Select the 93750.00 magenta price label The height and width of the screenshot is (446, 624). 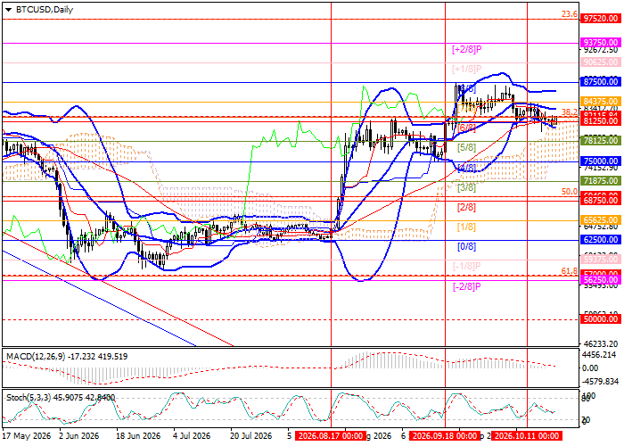601,43
